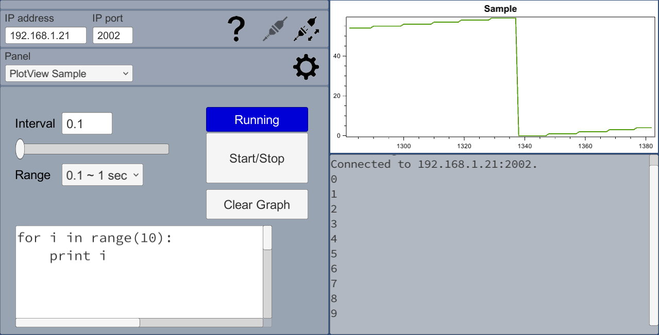The image size is (659, 335).
Task: Click the IP address input field
Action: [x=46, y=36]
